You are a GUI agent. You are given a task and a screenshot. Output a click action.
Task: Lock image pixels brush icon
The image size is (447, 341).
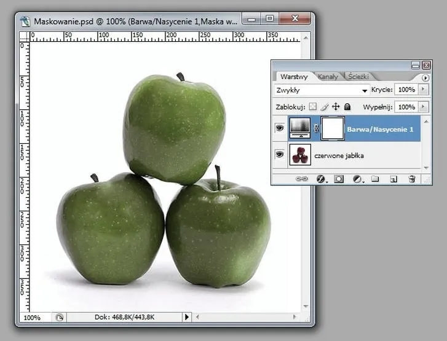(325, 106)
